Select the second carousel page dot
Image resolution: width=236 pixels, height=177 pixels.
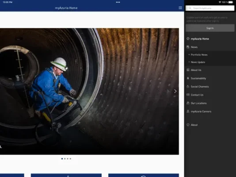coord(65,158)
